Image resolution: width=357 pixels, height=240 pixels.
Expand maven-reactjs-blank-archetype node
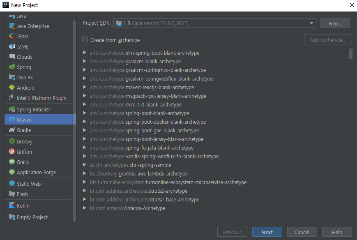(x=85, y=87)
